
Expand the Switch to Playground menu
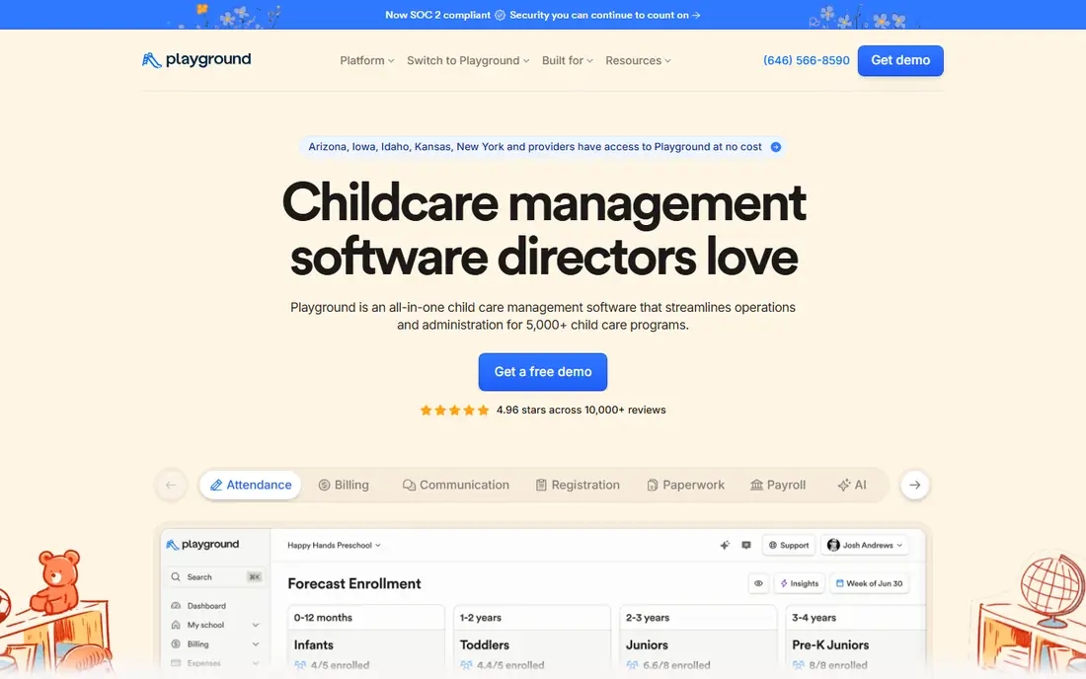point(468,61)
